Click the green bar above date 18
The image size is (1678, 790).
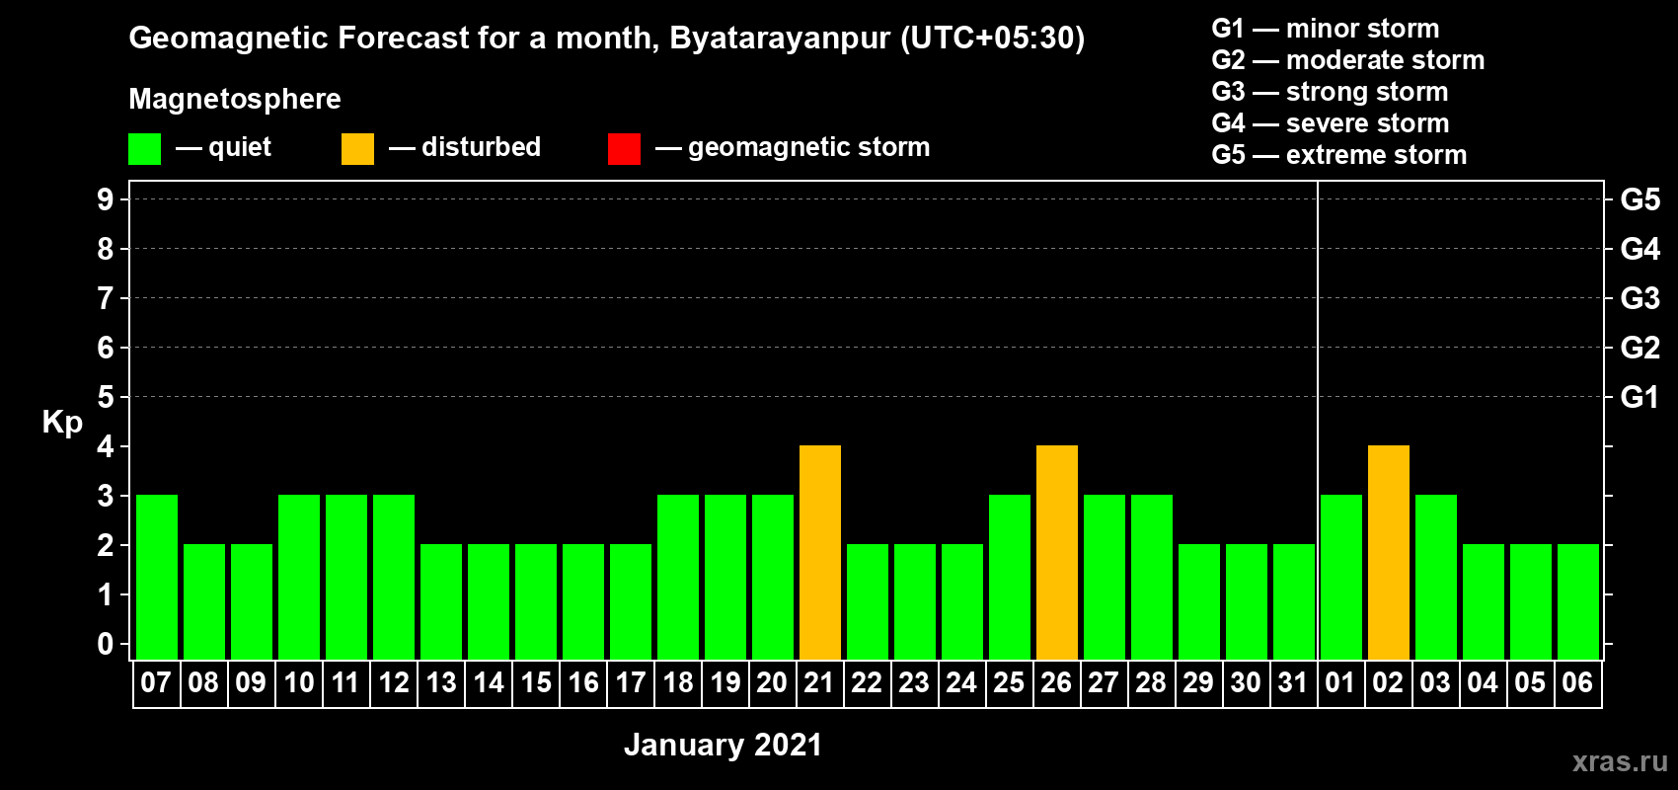(678, 577)
